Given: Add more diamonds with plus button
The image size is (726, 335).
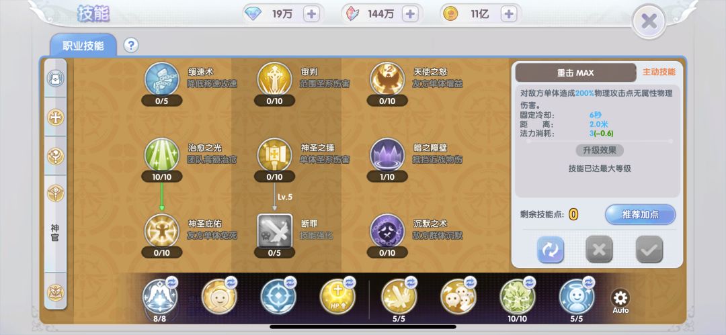Looking at the screenshot, I should click(312, 14).
